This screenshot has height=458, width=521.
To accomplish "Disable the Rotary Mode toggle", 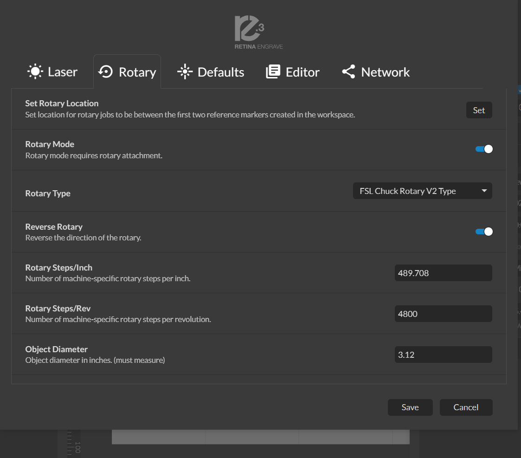I will tap(484, 149).
